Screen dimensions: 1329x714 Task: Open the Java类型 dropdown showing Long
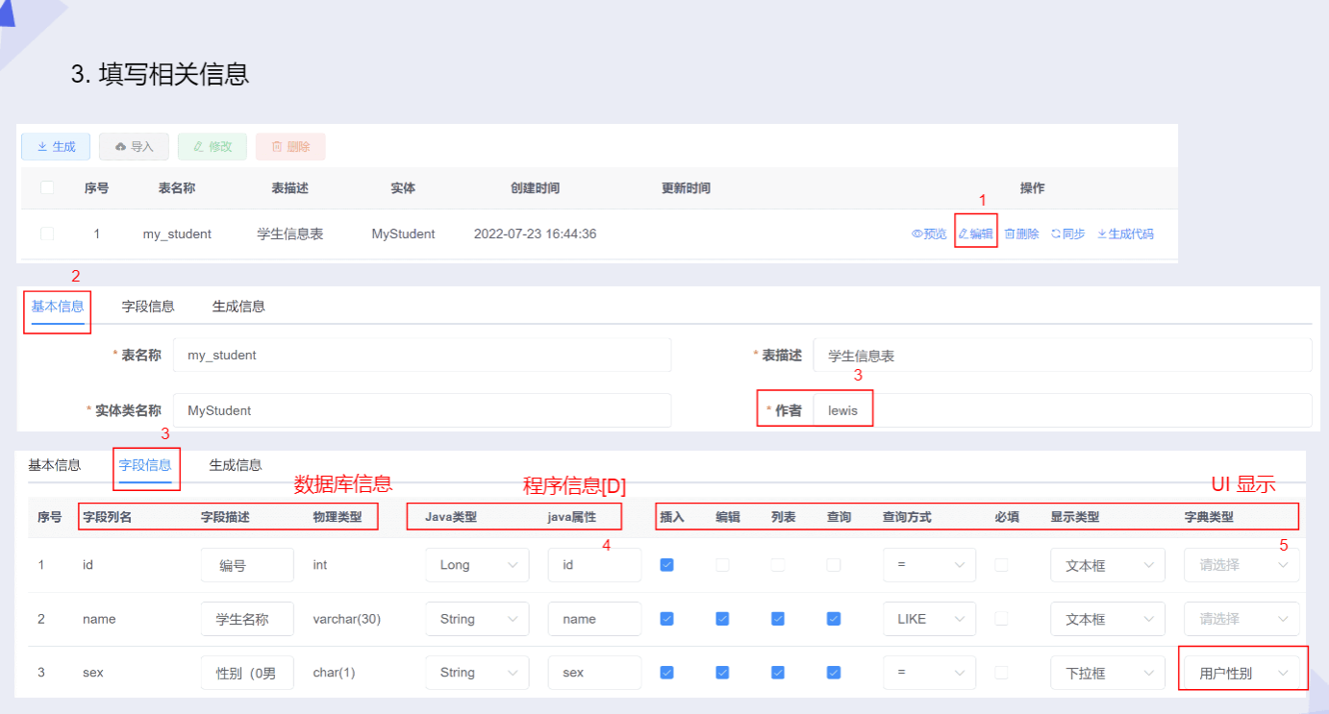(x=477, y=565)
